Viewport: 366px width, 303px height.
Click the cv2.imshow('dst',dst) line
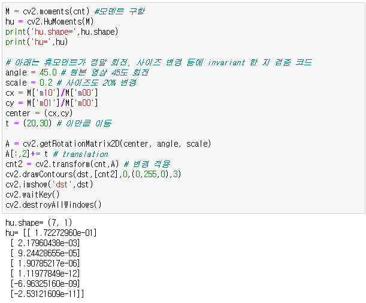(x=49, y=184)
